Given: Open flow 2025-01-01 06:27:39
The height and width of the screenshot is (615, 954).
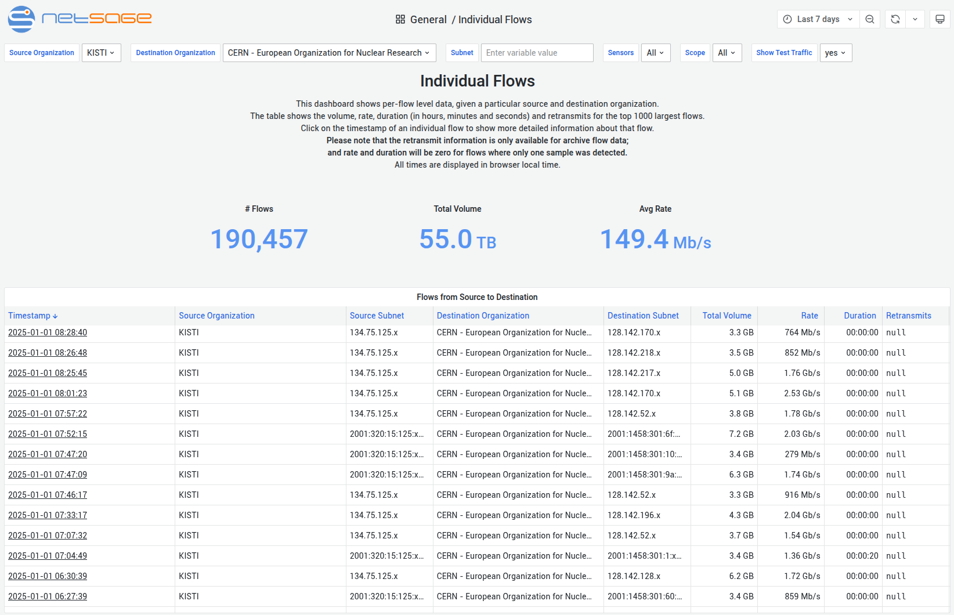Looking at the screenshot, I should tap(48, 596).
